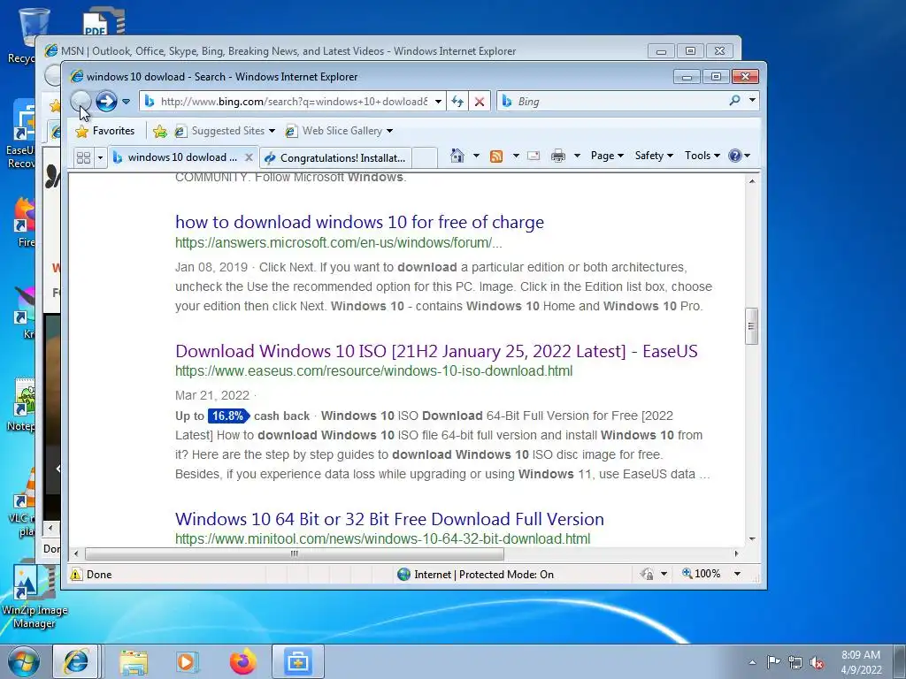
Task: Expand the address bar URL history dropdown
Action: (x=439, y=102)
